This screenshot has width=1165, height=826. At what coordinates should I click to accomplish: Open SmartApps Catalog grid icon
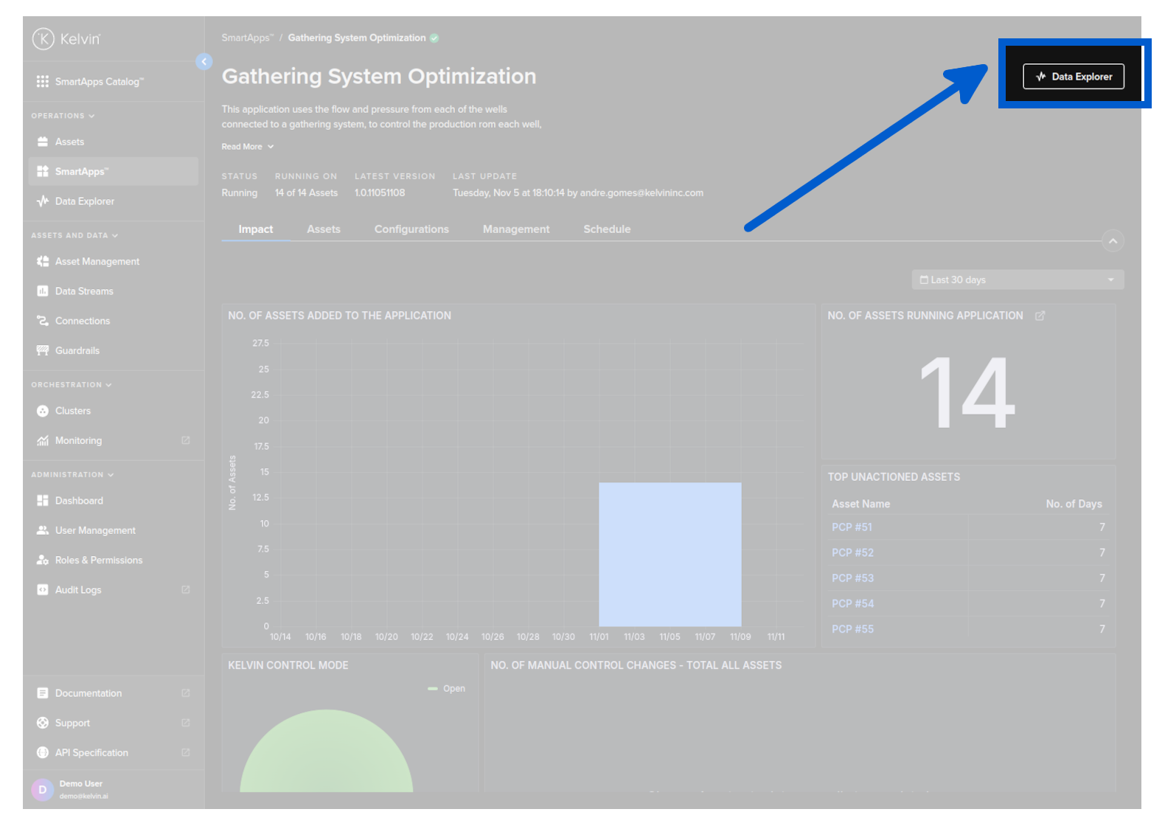tap(43, 82)
